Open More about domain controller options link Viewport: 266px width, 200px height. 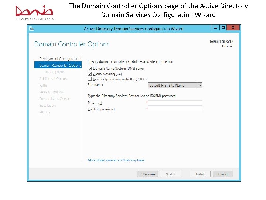(x=116, y=160)
